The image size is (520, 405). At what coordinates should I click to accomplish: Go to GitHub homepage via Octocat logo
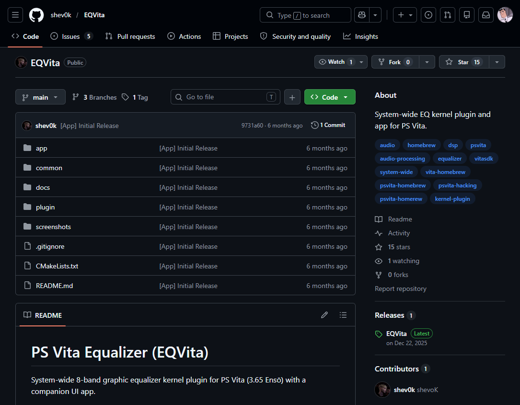click(36, 15)
